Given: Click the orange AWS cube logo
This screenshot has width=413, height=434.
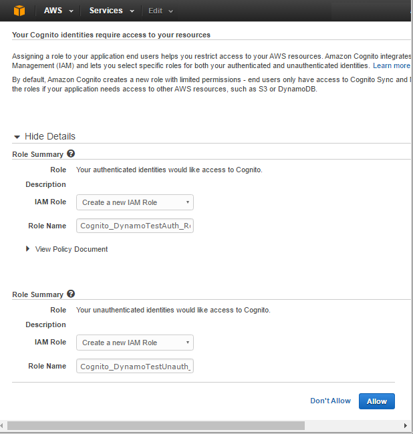Looking at the screenshot, I should point(19,11).
